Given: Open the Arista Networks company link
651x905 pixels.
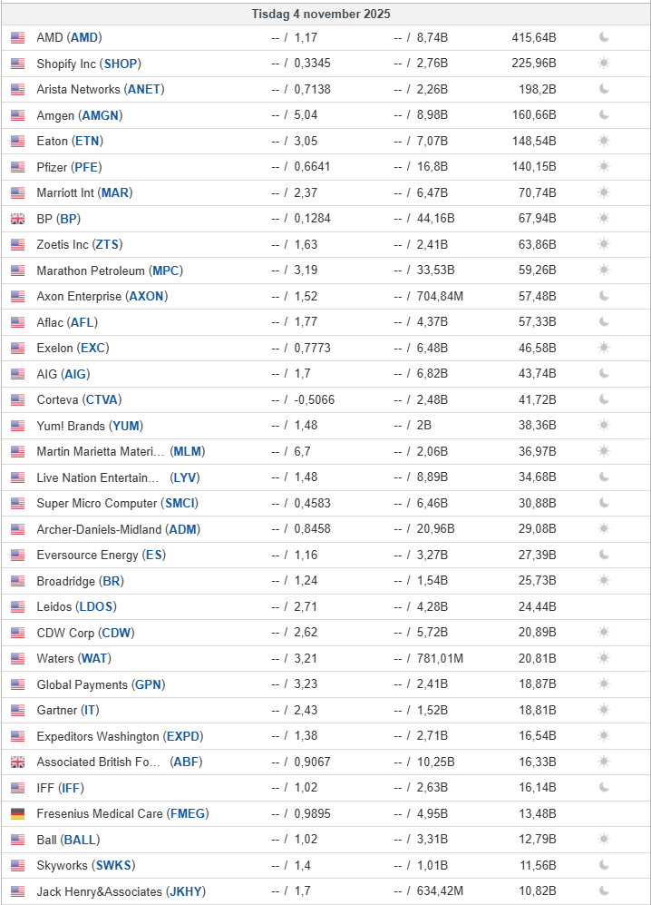Looking at the screenshot, I should (78, 89).
